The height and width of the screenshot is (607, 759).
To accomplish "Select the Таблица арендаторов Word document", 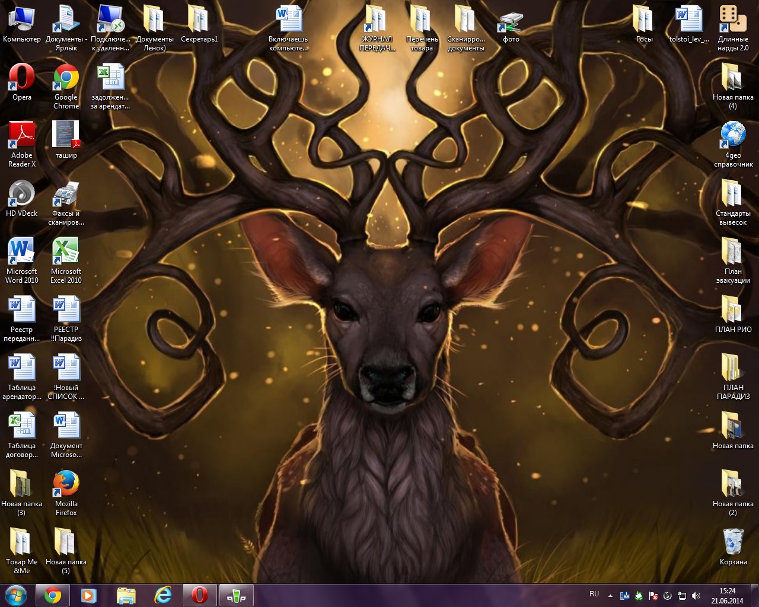I will pos(21,376).
